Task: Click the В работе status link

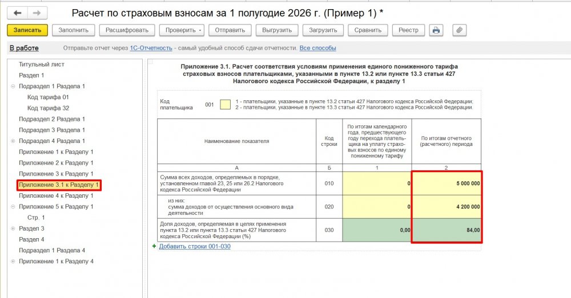Action: [24, 48]
